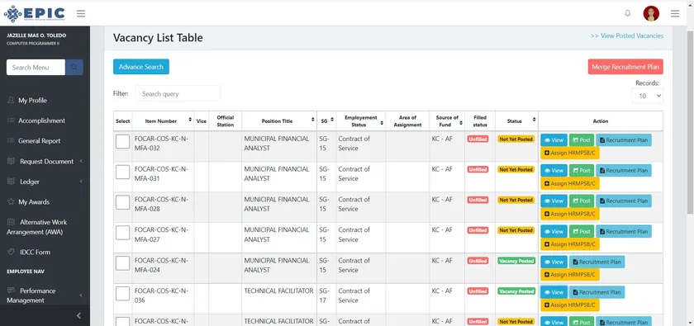Assign HRMPSB/C for MFA-024
This screenshot has width=694, height=326.
click(x=570, y=275)
